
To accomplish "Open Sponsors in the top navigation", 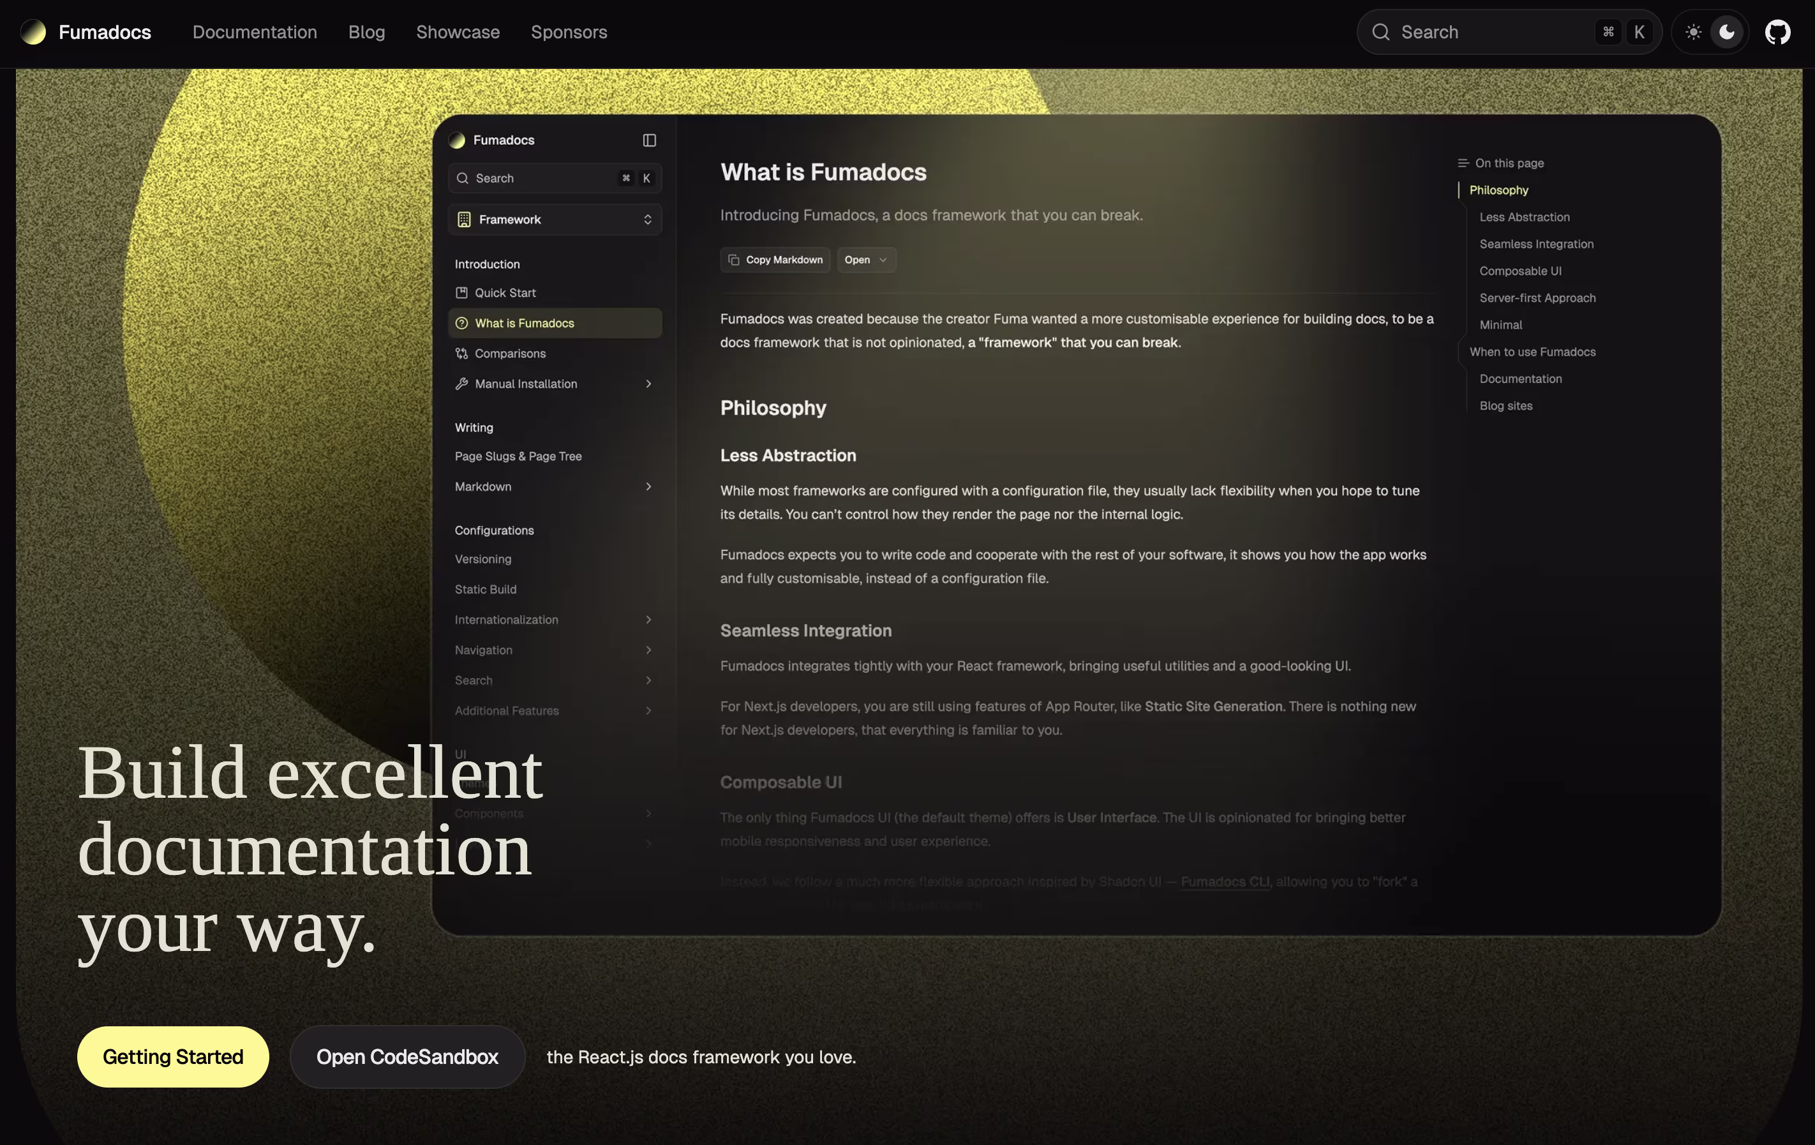I will click(569, 33).
